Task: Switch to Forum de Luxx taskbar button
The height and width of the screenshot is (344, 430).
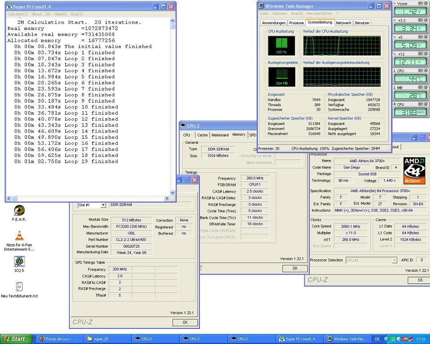Action: click(x=59, y=339)
